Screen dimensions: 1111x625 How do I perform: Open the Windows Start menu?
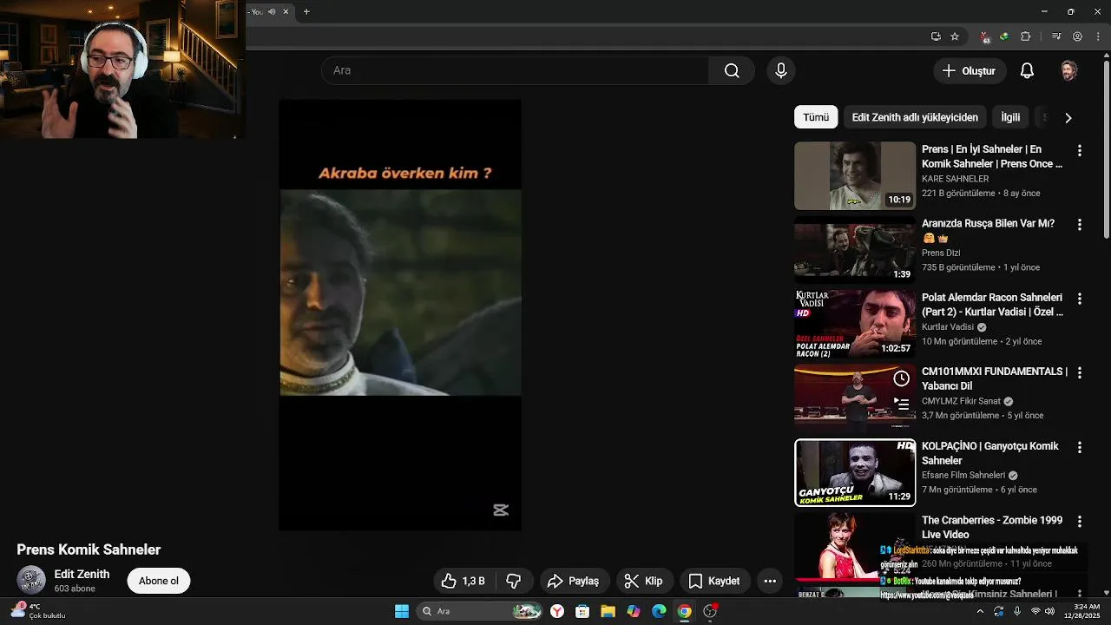click(x=402, y=611)
